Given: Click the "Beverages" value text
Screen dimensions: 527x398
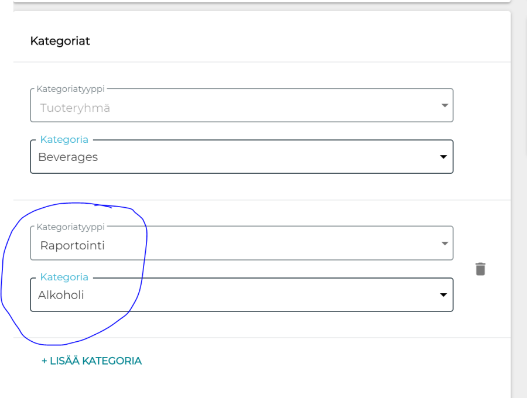Looking at the screenshot, I should [68, 157].
